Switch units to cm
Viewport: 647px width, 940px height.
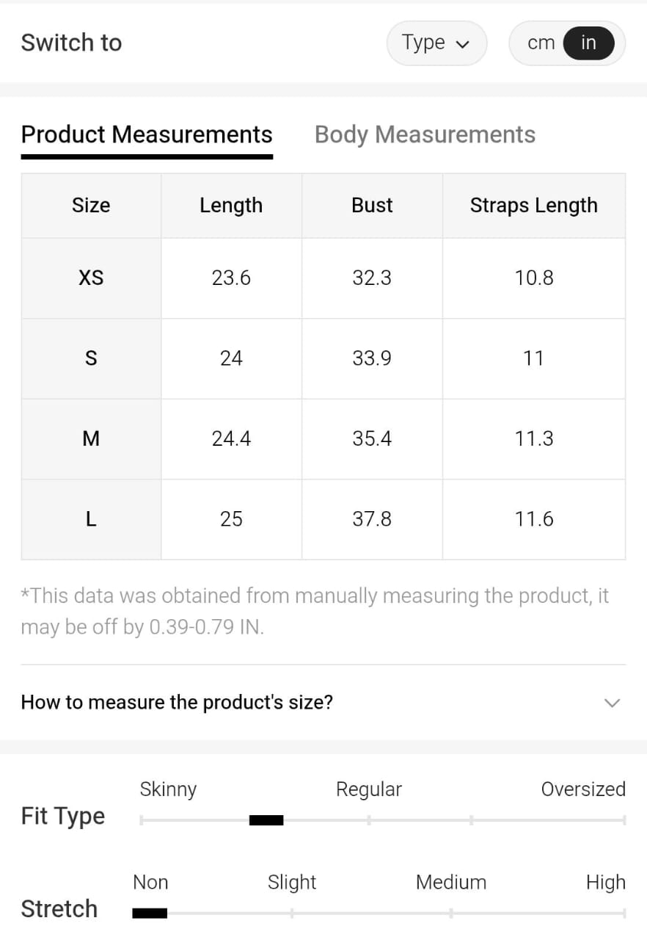(x=541, y=43)
